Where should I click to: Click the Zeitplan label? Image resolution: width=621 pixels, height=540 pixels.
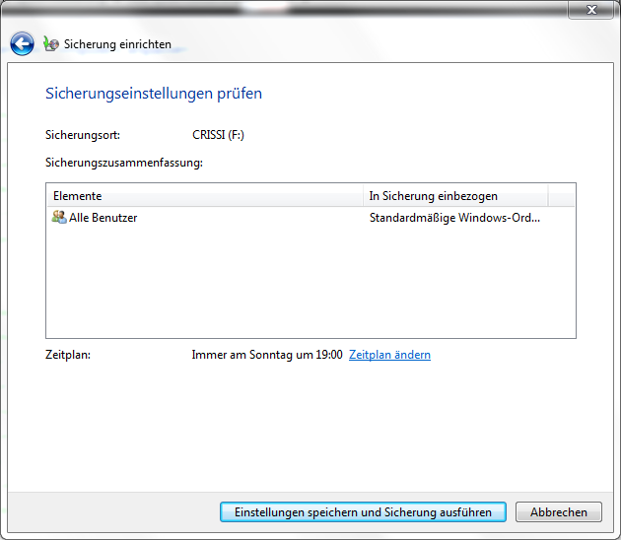tap(68, 355)
